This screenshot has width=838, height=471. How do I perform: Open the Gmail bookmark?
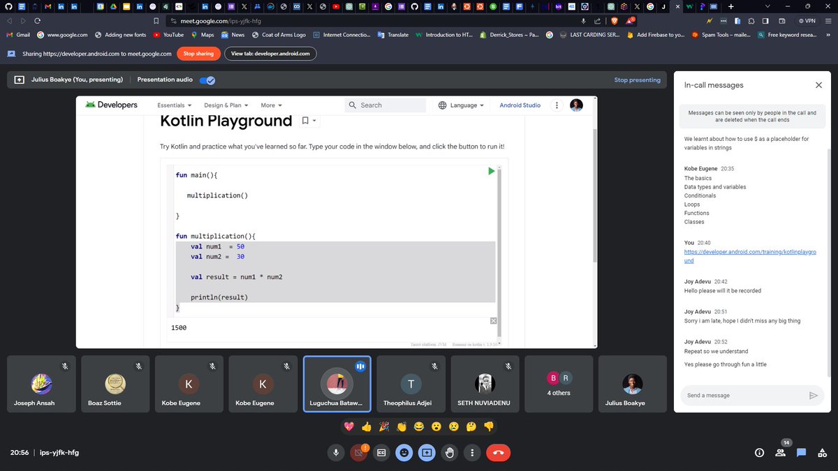[x=17, y=34]
